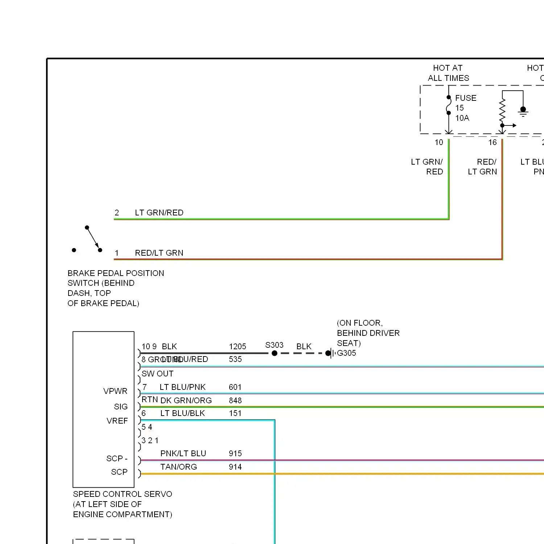Click the S303 splice dot
544x544 pixels.
(x=275, y=353)
